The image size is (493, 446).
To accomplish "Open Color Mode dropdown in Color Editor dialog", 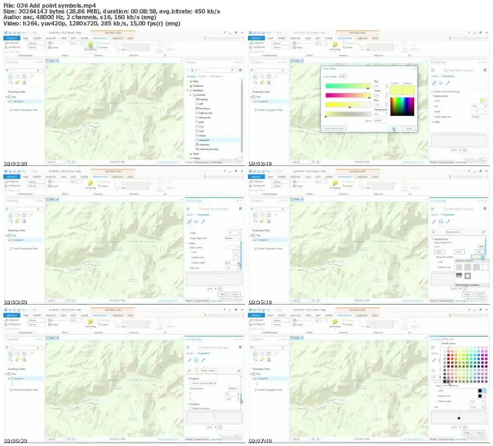I will pos(342,76).
